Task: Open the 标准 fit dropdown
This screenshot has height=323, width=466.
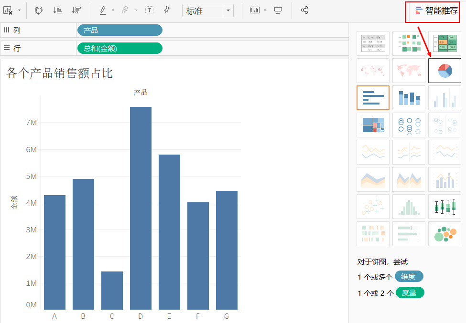Action: [228, 10]
